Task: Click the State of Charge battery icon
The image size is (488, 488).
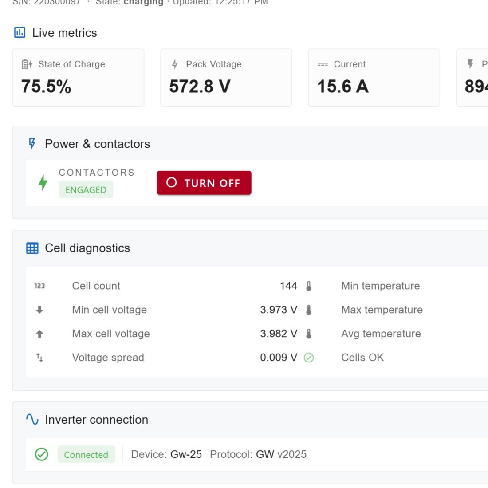Action: point(27,64)
